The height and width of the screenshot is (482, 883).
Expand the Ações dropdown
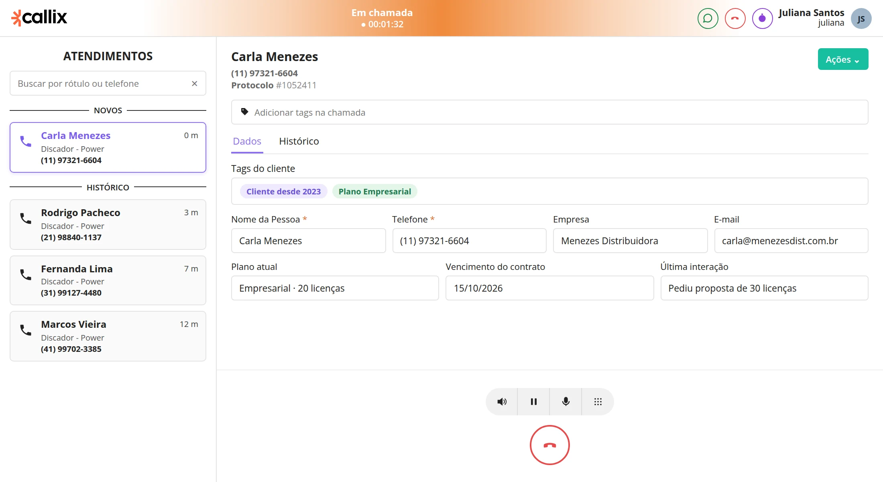[x=843, y=59]
